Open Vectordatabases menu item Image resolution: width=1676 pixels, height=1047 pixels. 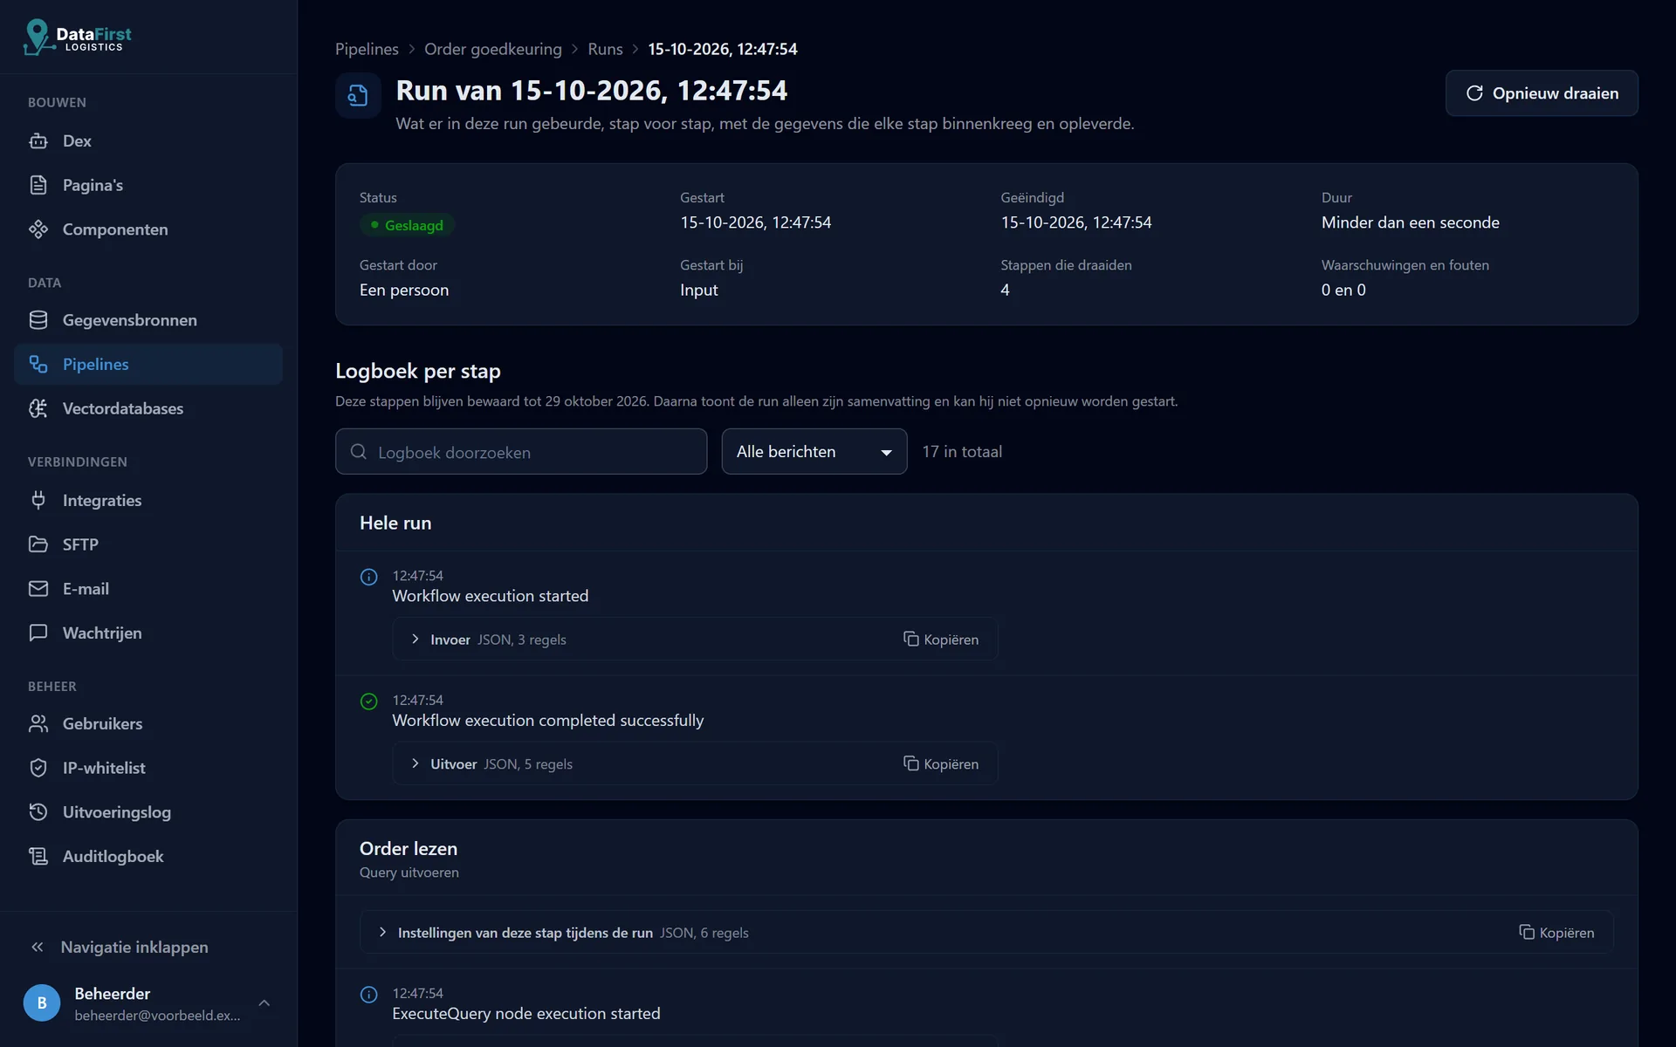(x=148, y=408)
